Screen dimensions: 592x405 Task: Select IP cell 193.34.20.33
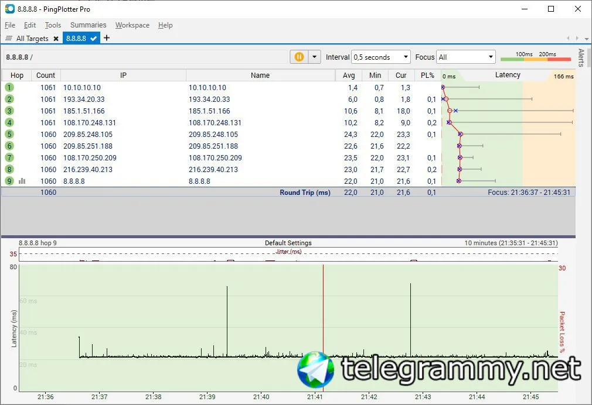(84, 99)
